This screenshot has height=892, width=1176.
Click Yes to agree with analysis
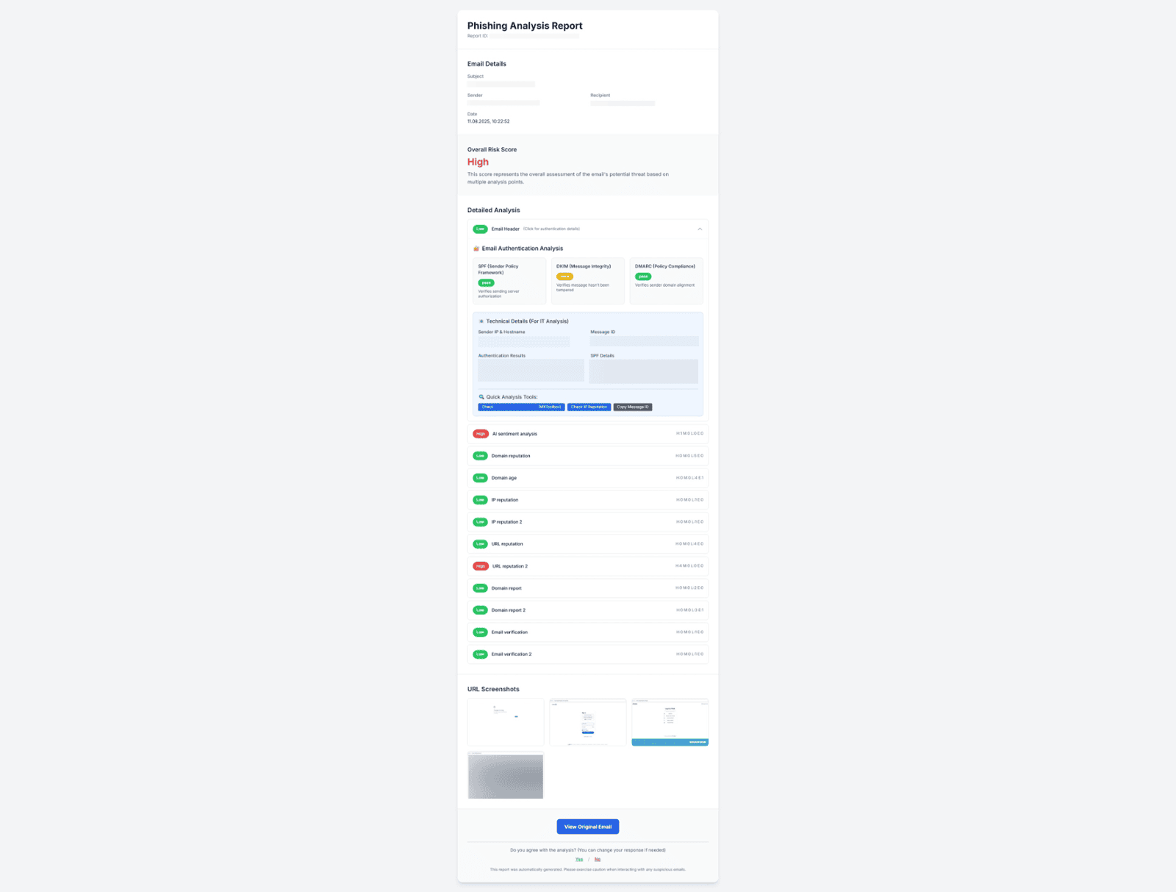579,859
